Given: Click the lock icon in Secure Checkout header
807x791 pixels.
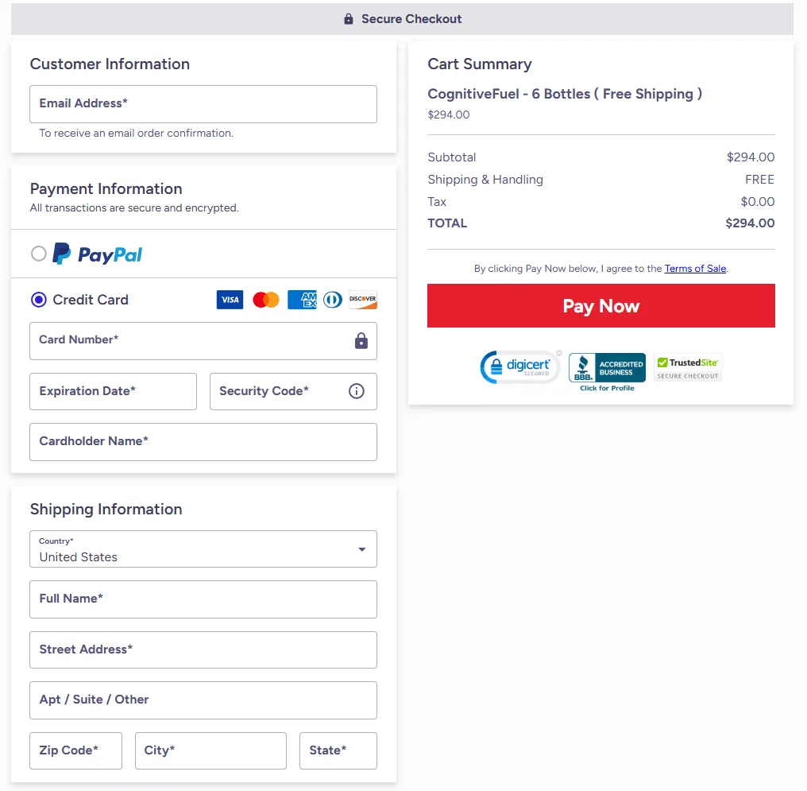Looking at the screenshot, I should [347, 18].
